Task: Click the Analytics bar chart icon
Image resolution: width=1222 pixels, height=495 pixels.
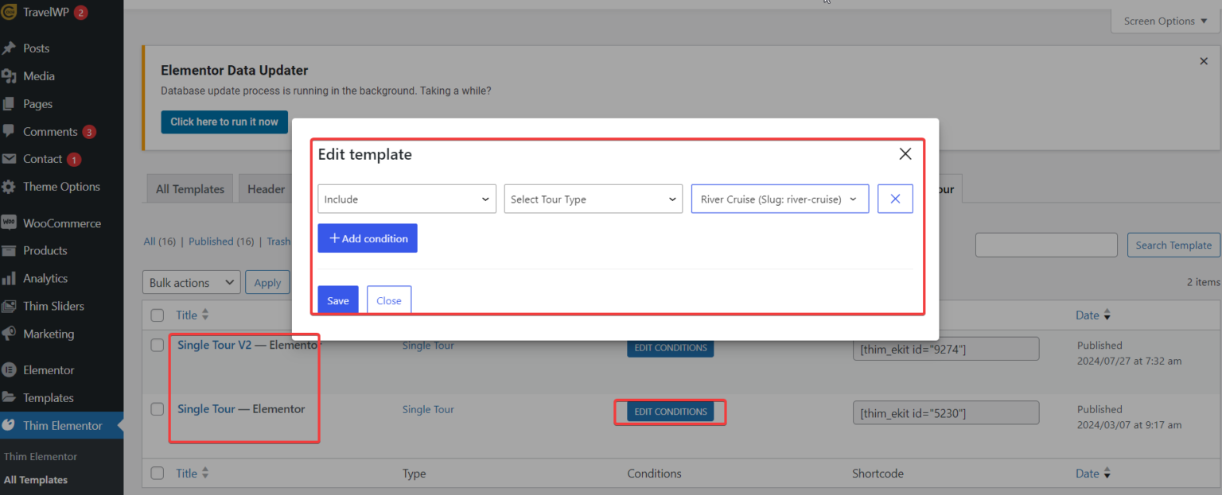Action: tap(9, 279)
